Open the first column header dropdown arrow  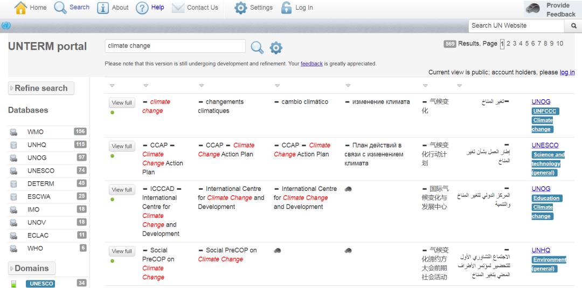pos(112,86)
